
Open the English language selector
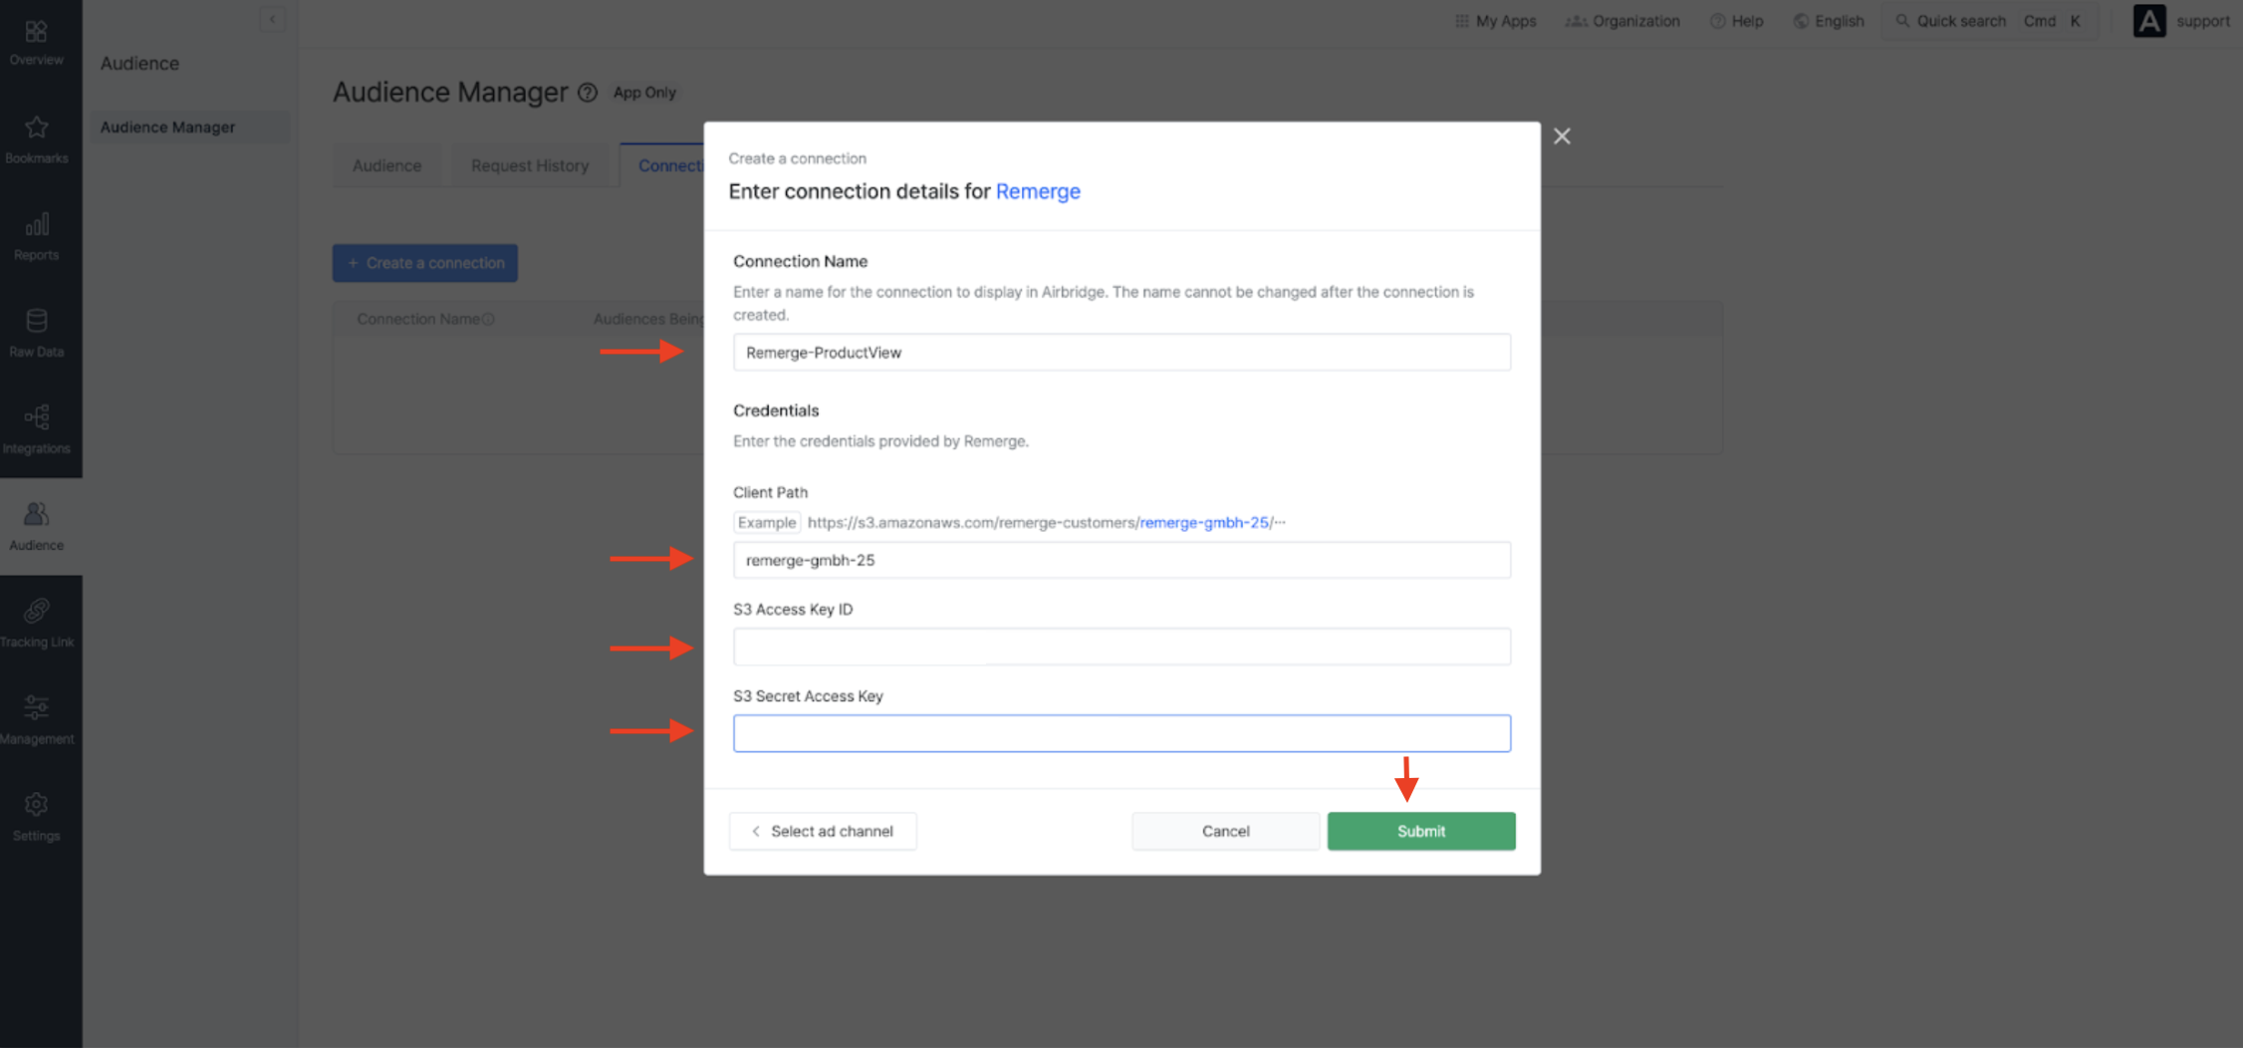1829,21
